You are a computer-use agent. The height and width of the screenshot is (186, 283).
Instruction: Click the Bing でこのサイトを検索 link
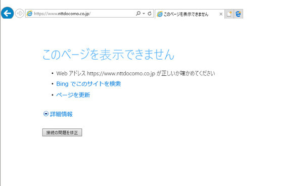pyautogui.click(x=88, y=84)
